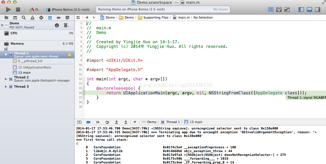326x164 pixels.
Task: Show the utilities pane
Action: [x=318, y=10]
